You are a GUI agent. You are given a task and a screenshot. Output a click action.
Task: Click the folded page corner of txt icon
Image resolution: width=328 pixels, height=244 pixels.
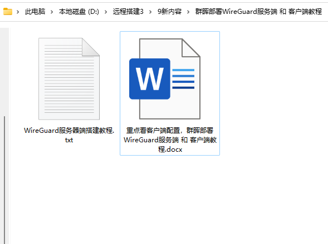coord(91,47)
